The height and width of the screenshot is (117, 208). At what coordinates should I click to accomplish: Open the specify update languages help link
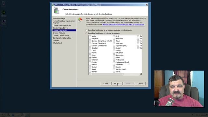point(123,24)
